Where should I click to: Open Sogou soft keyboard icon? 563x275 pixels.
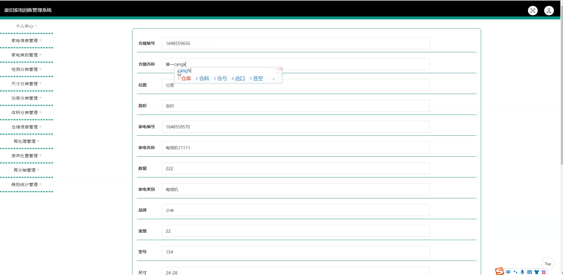[529, 272]
